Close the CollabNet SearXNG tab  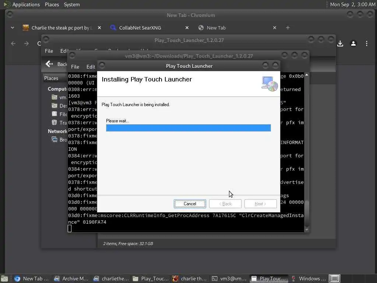click(x=187, y=28)
